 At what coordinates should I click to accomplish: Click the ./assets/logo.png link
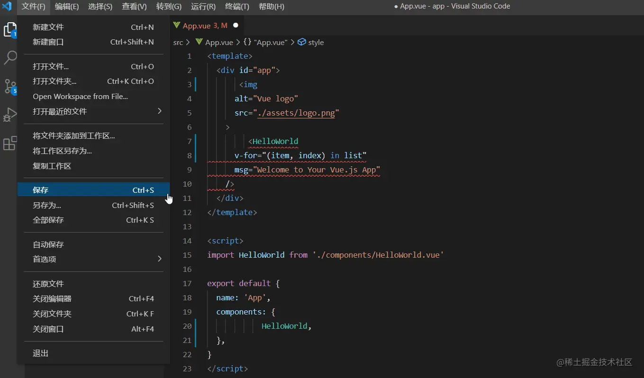coord(296,113)
